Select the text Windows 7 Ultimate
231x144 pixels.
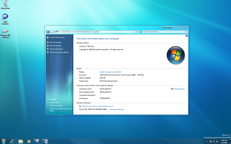(x=87, y=46)
